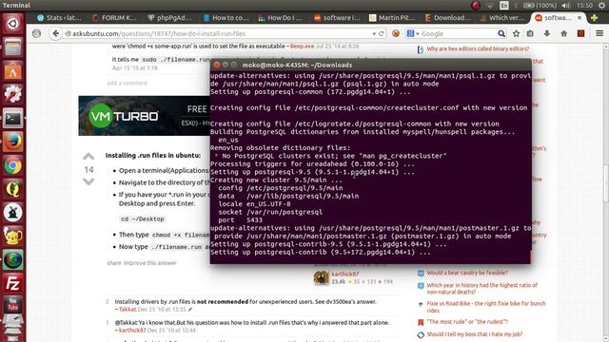609x342 pixels.
Task: Open the URL history dropdown arrow
Action: (374, 34)
